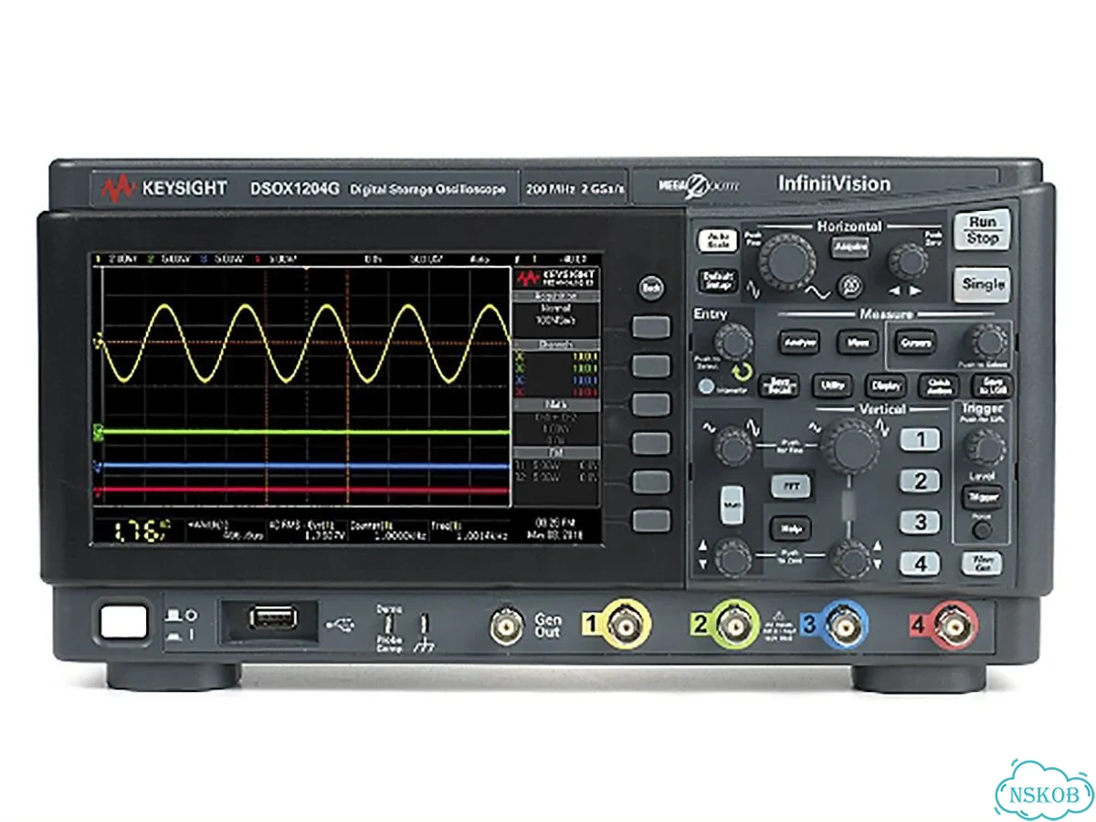Viewport: 1096px width, 822px height.
Task: Click the 1.76 large measurement readout
Action: 141,532
